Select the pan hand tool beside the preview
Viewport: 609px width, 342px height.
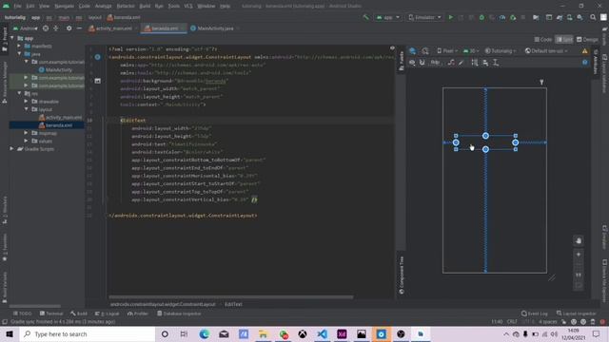point(579,240)
